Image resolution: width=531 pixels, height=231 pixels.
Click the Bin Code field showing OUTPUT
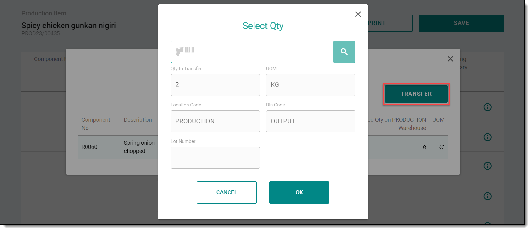point(310,121)
